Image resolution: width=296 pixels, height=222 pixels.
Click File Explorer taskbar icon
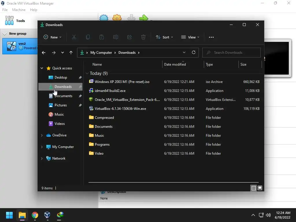pyautogui.click(x=22, y=215)
